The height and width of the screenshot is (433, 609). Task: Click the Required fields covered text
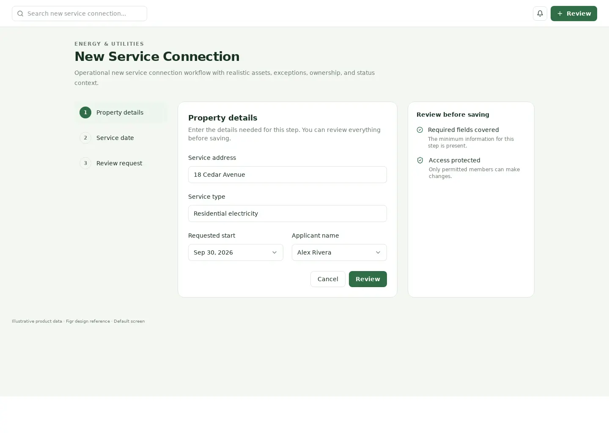pos(464,130)
